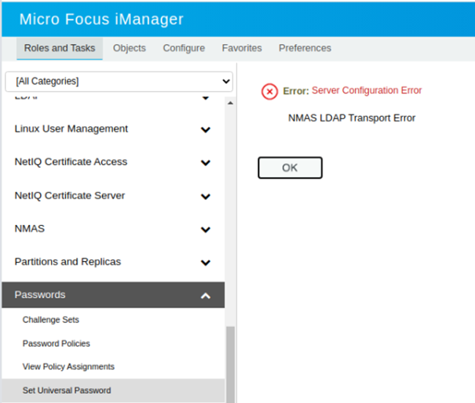The height and width of the screenshot is (403, 475).
Task: Click the Linux User Management category
Action: tap(71, 129)
